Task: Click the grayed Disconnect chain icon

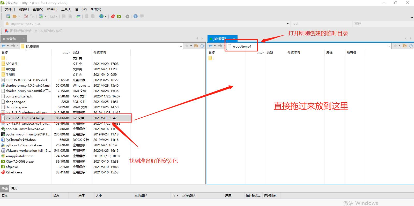Action: pos(32,16)
